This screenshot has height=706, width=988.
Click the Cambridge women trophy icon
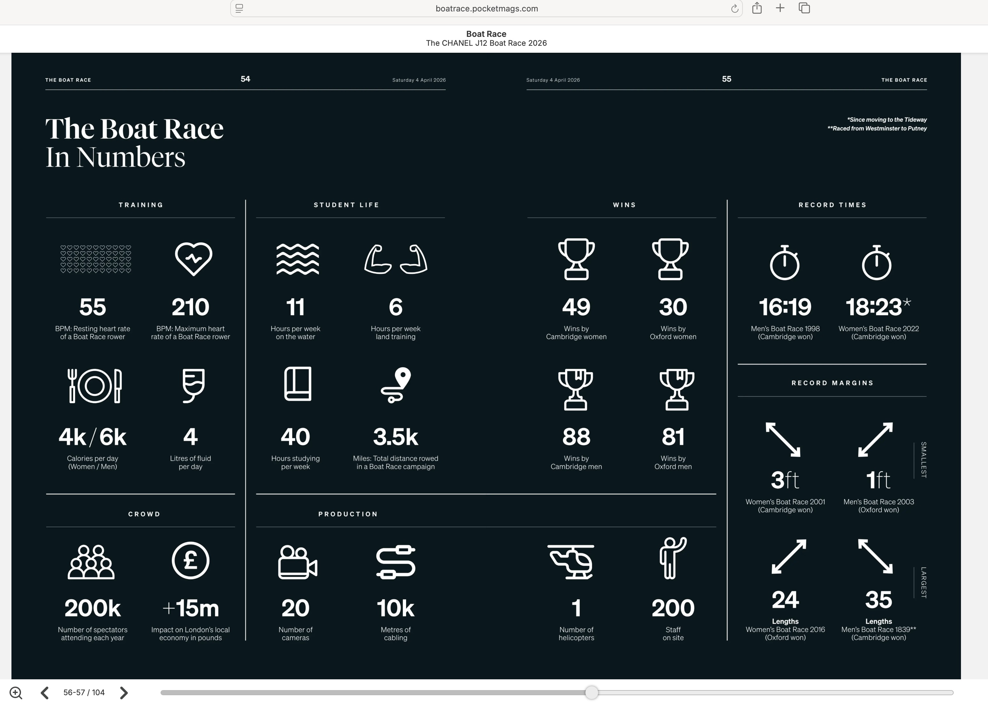click(x=576, y=259)
